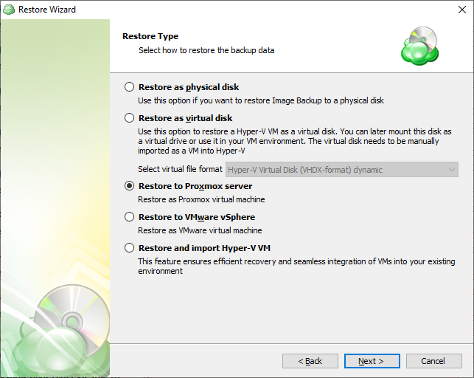This screenshot has width=474, height=378.
Task: Click the Restore Wizard title bar icon
Action: 9,10
